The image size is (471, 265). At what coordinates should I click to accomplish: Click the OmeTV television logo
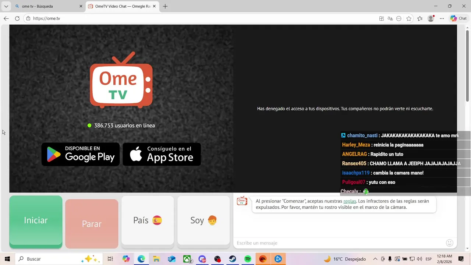(x=121, y=80)
